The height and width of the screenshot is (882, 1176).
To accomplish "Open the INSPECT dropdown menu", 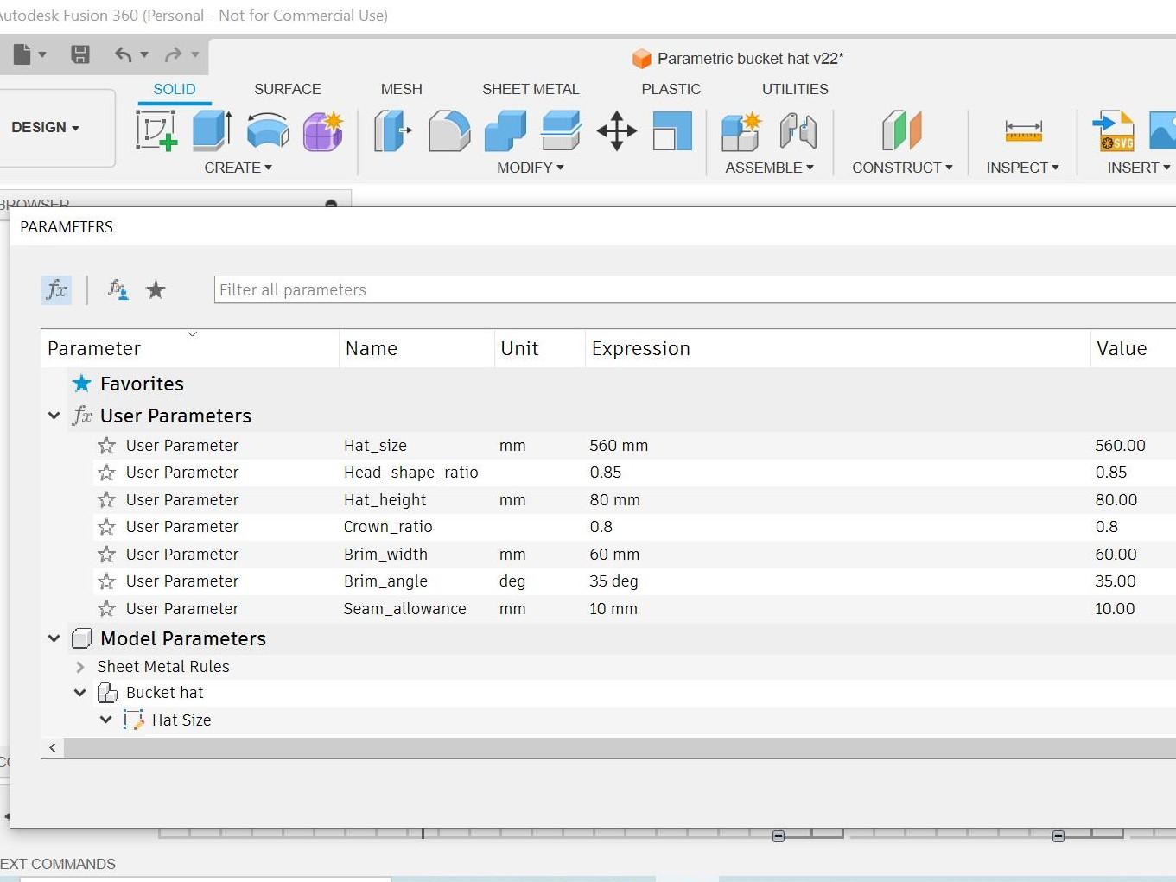I will point(1023,168).
